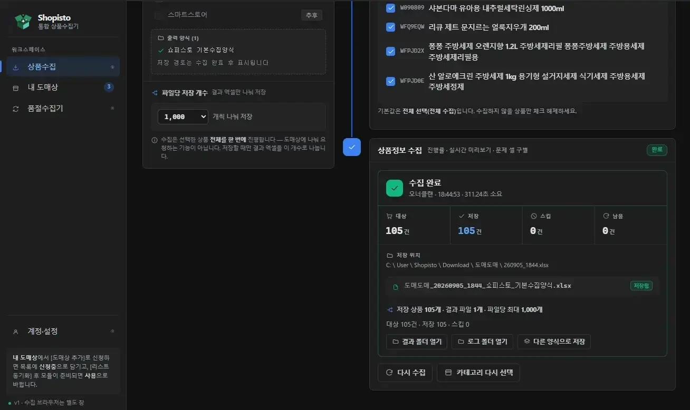The height and width of the screenshot is (410, 690).
Task: Click the 다시 수집 button
Action: 406,373
